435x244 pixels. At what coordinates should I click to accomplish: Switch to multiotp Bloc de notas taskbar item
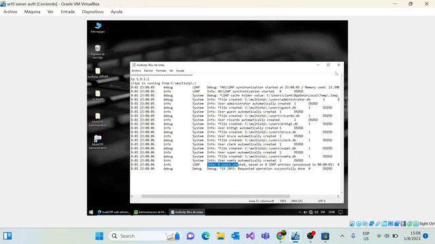187,212
